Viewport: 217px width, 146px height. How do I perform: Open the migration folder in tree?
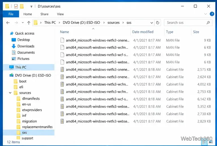pos(27,121)
